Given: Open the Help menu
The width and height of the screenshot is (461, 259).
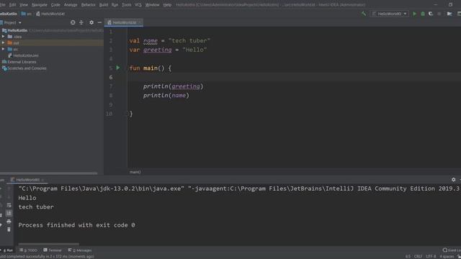Looking at the screenshot, I should [167, 5].
